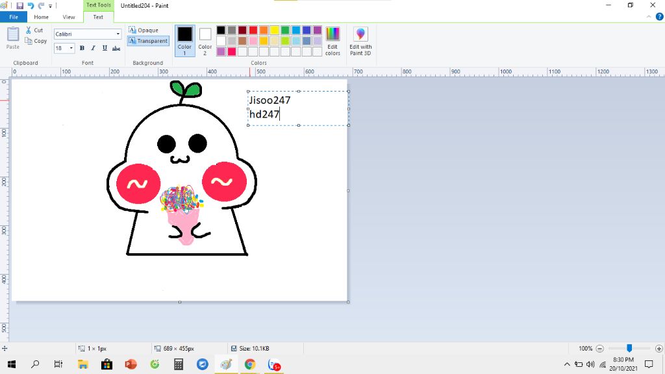Click the Cut icon in Clipboard

click(x=34, y=31)
